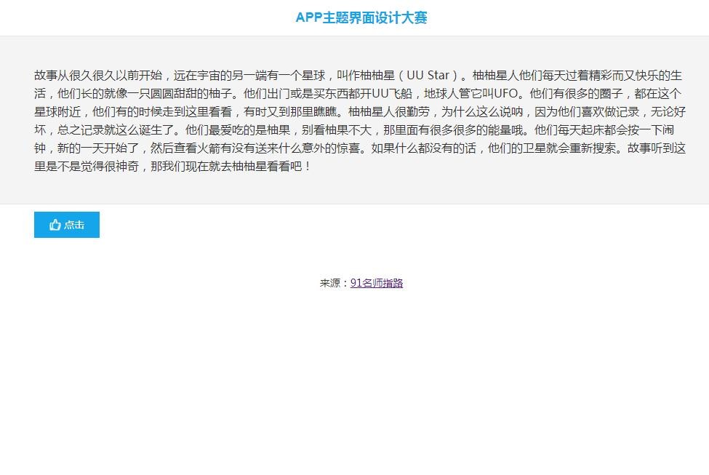Click the thumbs-up icon in the 点击 button
709x475 pixels.
(55, 225)
